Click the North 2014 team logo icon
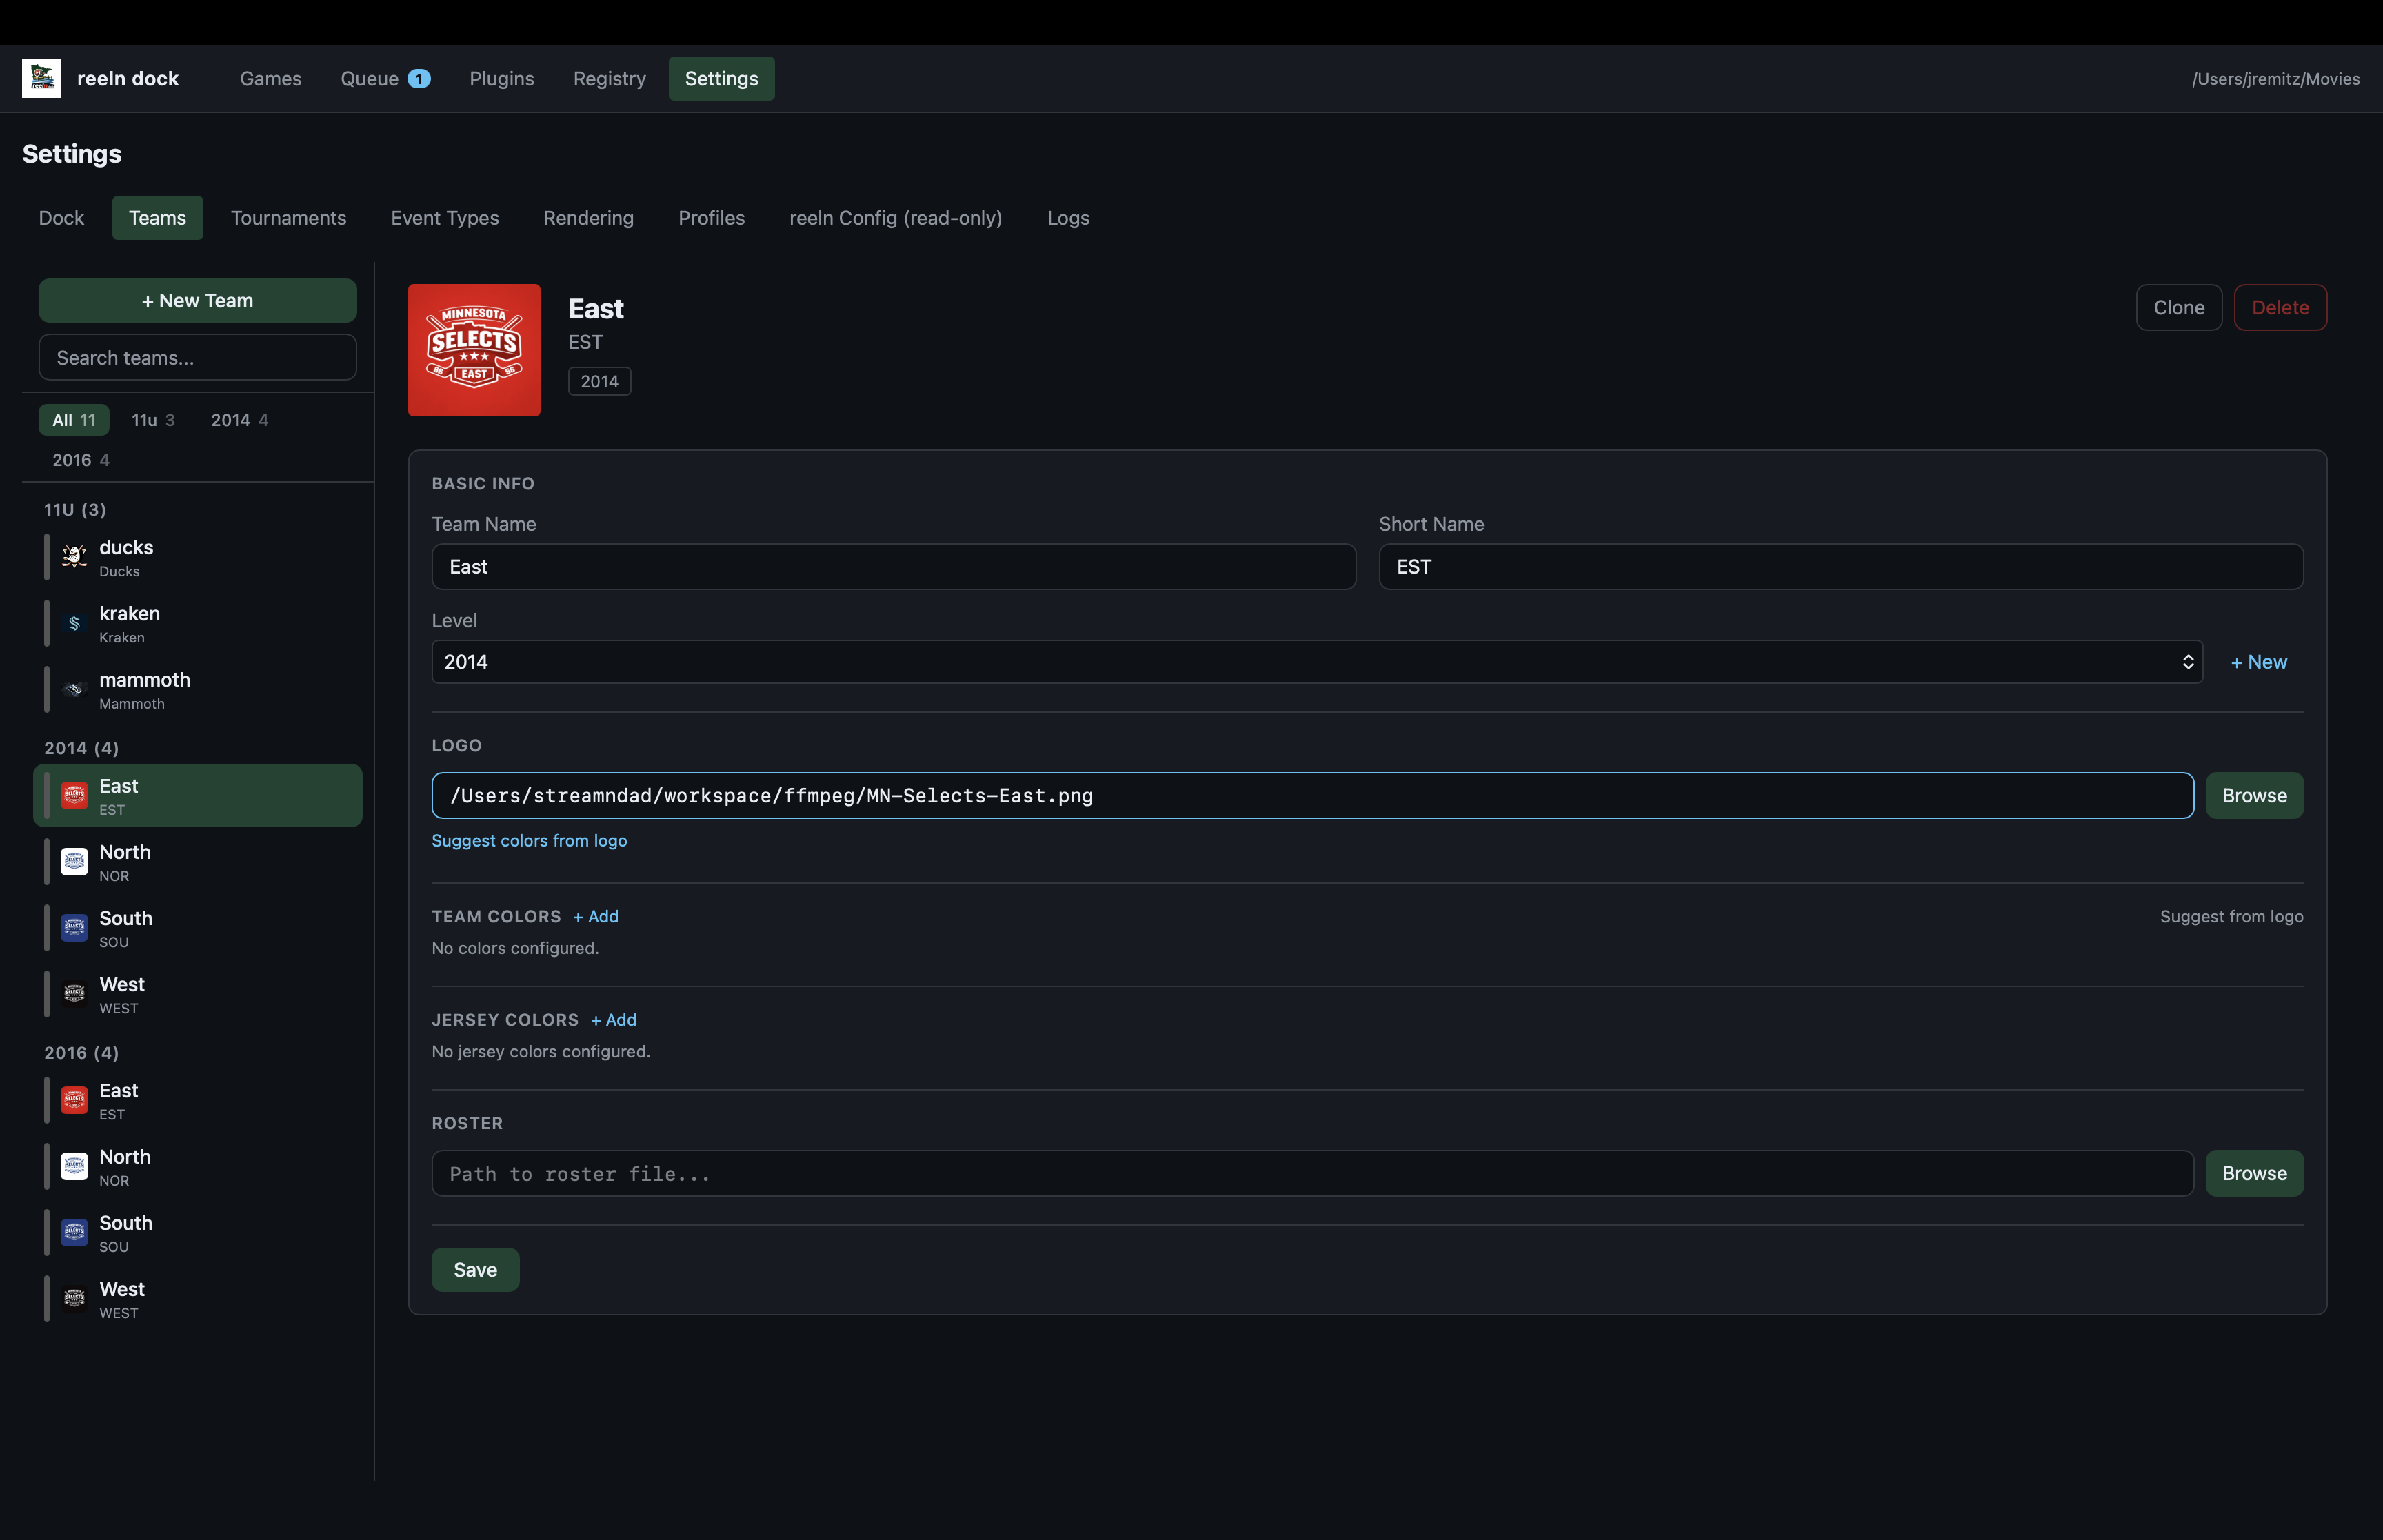Image resolution: width=2383 pixels, height=1540 pixels. pyautogui.click(x=74, y=862)
